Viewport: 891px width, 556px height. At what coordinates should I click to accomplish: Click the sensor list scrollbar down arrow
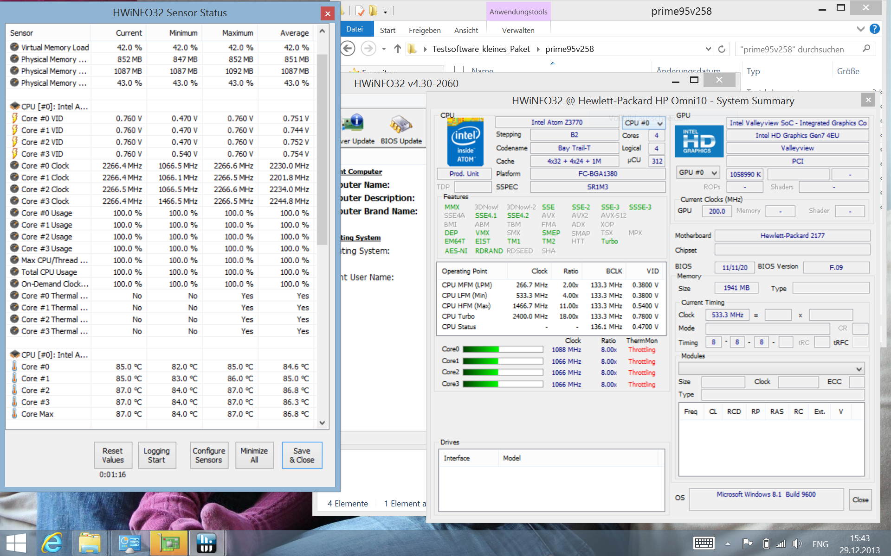click(x=322, y=423)
